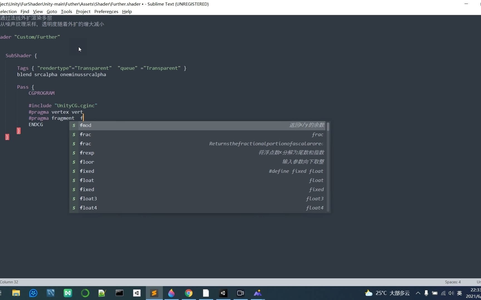Place cursor on the ENDCG line
481x300 pixels.
36,124
